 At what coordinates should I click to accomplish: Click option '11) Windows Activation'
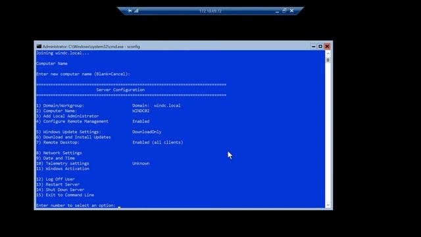click(x=62, y=169)
